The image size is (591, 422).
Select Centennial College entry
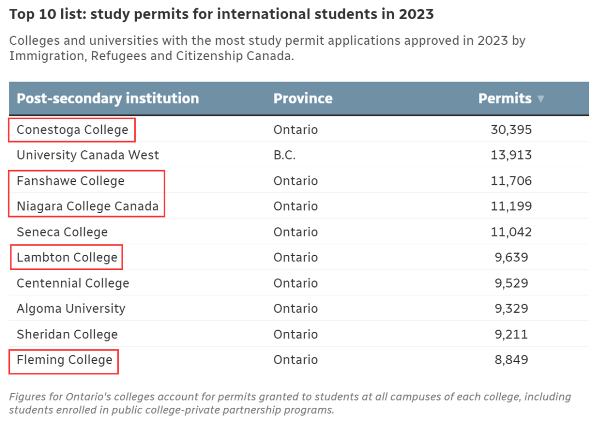[73, 283]
